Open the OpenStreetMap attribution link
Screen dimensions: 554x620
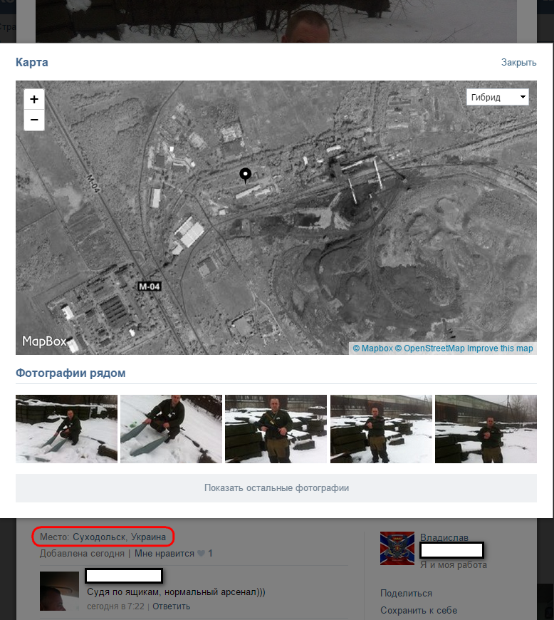430,348
